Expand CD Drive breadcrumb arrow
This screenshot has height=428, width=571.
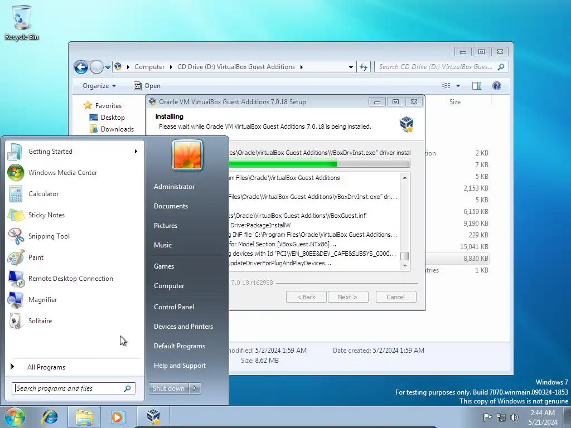coord(302,67)
